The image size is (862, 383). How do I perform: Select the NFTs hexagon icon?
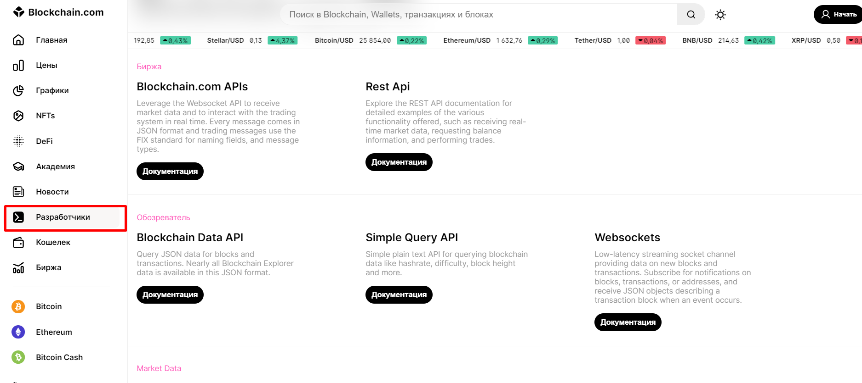pos(18,116)
